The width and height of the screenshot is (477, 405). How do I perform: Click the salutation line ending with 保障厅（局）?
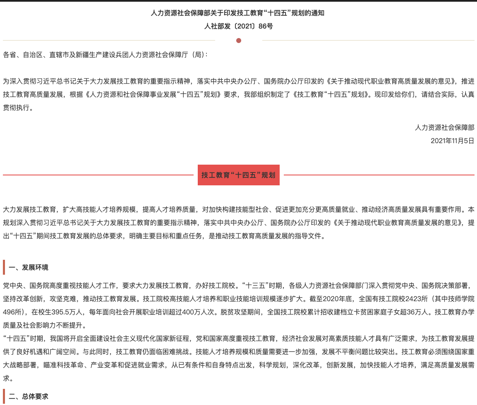[105, 55]
